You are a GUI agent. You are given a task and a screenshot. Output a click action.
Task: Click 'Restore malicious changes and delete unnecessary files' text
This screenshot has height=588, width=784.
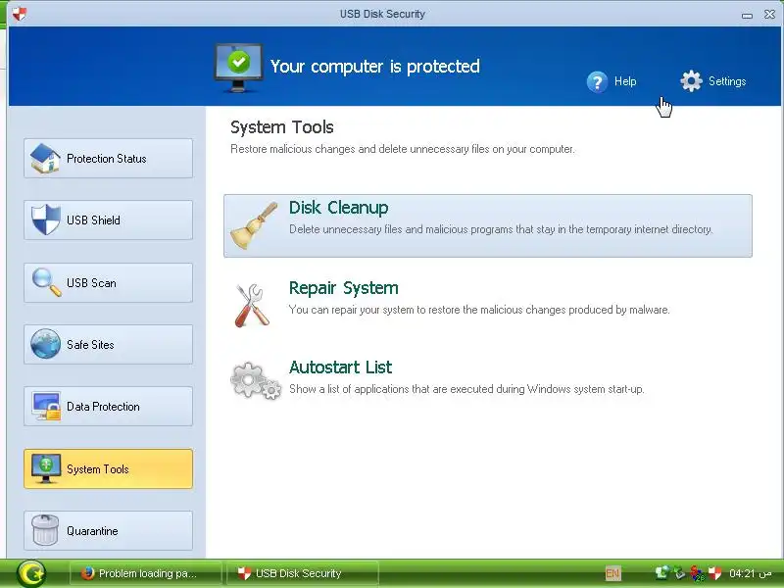click(403, 149)
